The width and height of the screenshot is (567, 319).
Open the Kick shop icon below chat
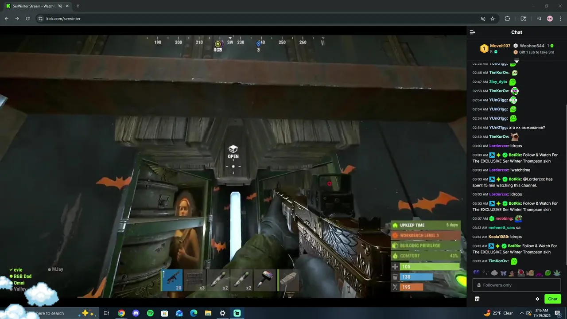point(477,299)
